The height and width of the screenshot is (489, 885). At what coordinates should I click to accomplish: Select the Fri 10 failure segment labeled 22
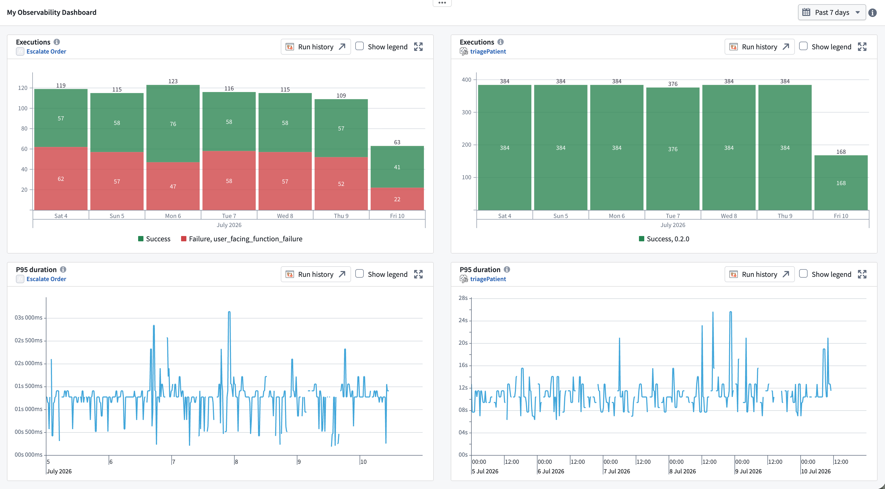397,199
